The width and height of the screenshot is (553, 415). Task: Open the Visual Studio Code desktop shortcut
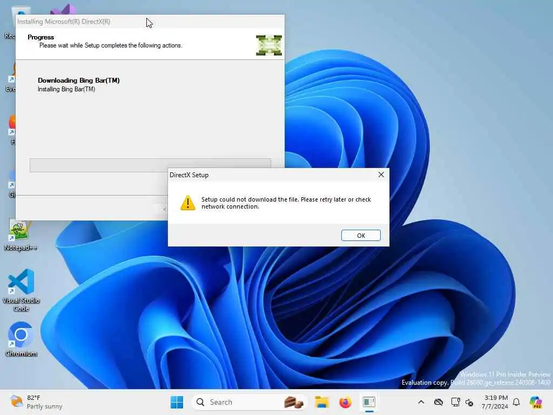(21, 290)
